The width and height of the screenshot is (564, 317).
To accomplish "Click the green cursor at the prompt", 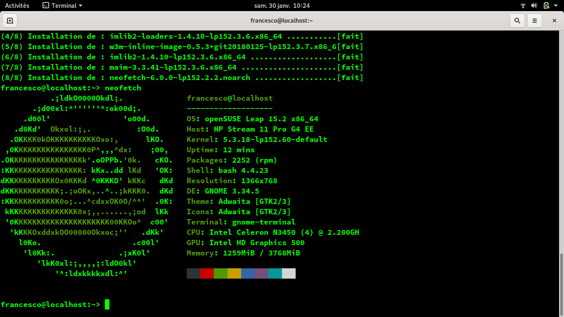I will pyautogui.click(x=107, y=305).
